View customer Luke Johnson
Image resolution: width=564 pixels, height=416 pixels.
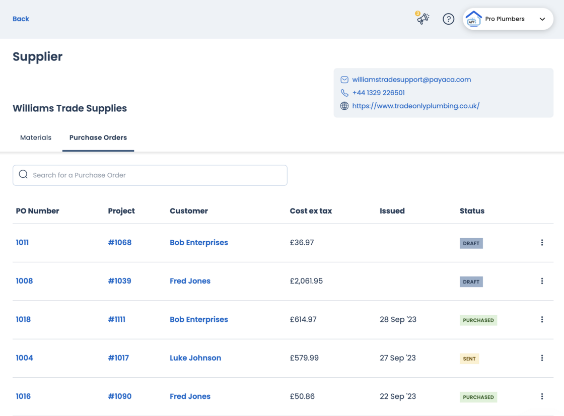195,358
